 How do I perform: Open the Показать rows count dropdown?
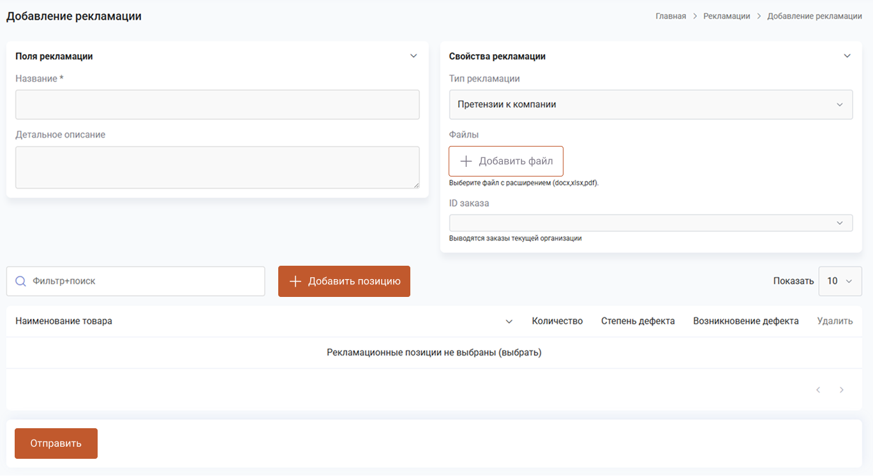pos(840,281)
